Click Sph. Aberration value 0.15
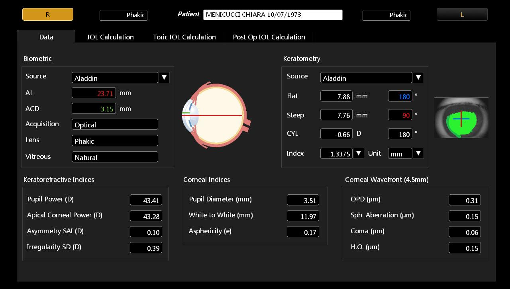Screen dimensions: 510x289 [465, 216]
